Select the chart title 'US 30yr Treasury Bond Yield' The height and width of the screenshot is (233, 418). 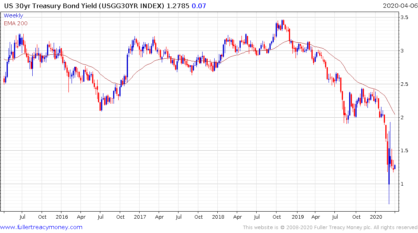coord(51,6)
